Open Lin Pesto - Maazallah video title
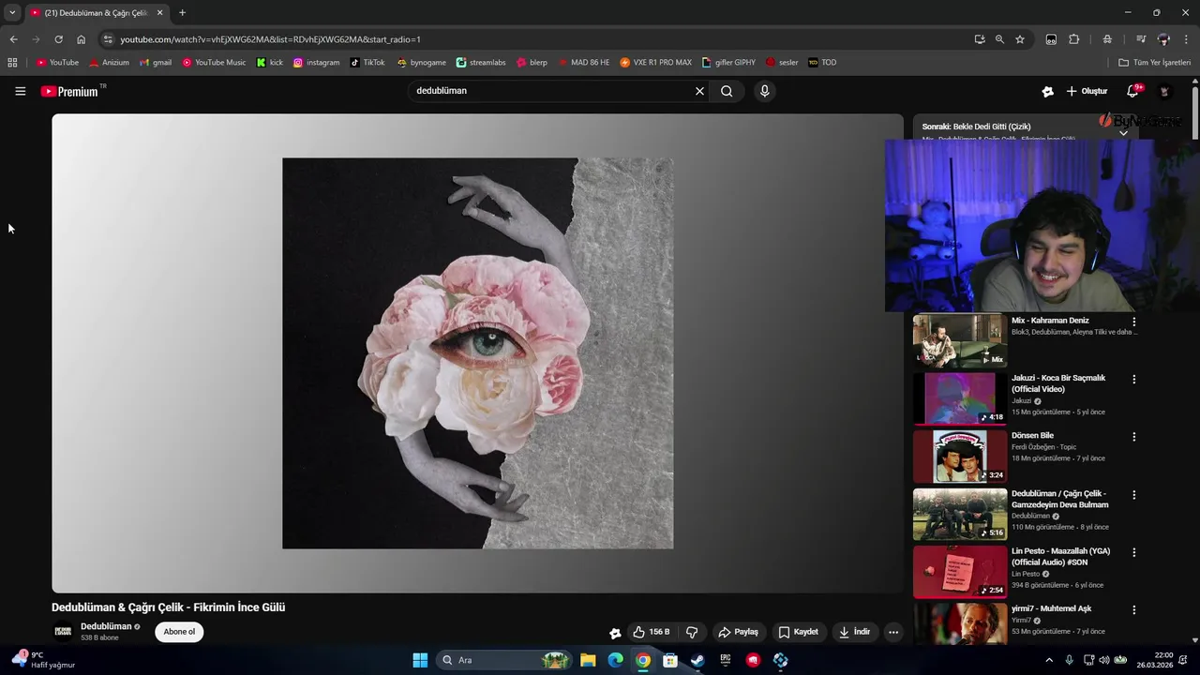Image resolution: width=1200 pixels, height=675 pixels. (x=1060, y=557)
